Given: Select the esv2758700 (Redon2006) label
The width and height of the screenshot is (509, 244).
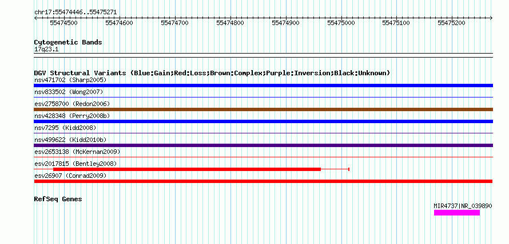Looking at the screenshot, I should pos(72,104).
